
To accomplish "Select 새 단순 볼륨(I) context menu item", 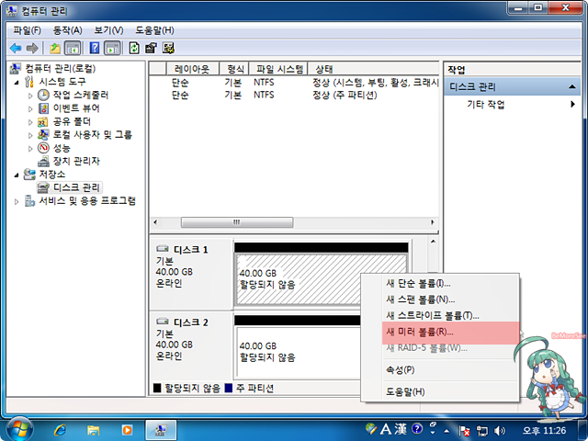I will pyautogui.click(x=419, y=283).
